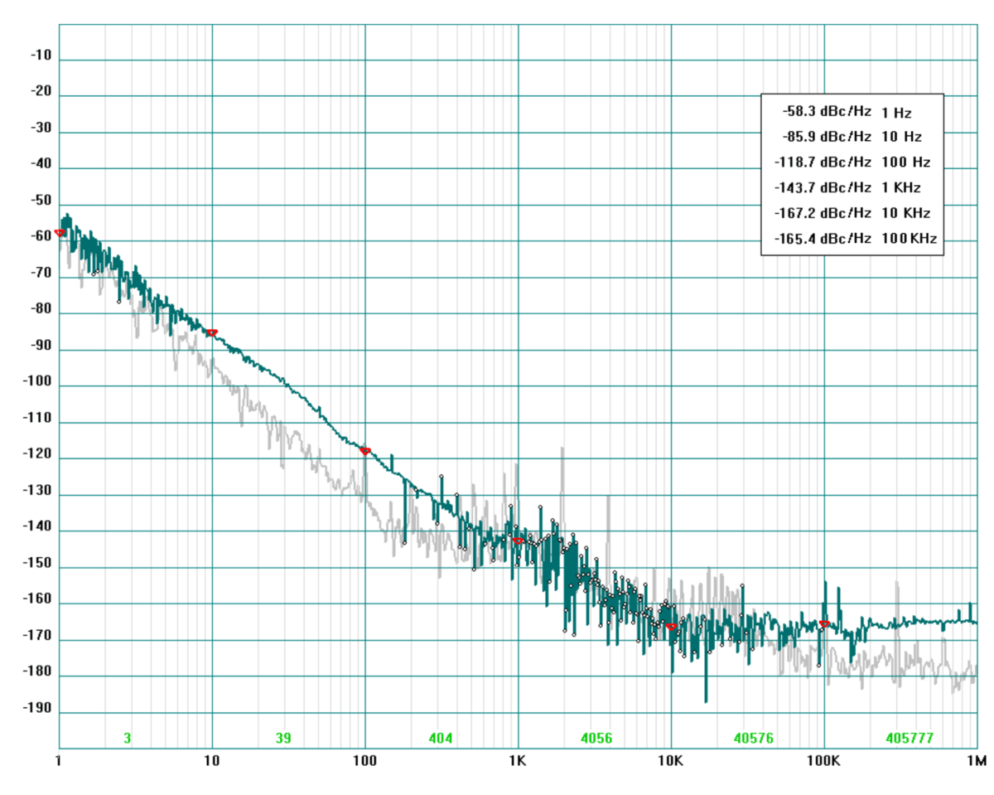Click the 10K x-axis frequency label
This screenshot has height=795, width=994.
(671, 760)
